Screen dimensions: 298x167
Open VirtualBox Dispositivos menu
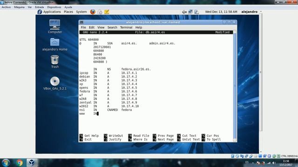tap(54, 7)
